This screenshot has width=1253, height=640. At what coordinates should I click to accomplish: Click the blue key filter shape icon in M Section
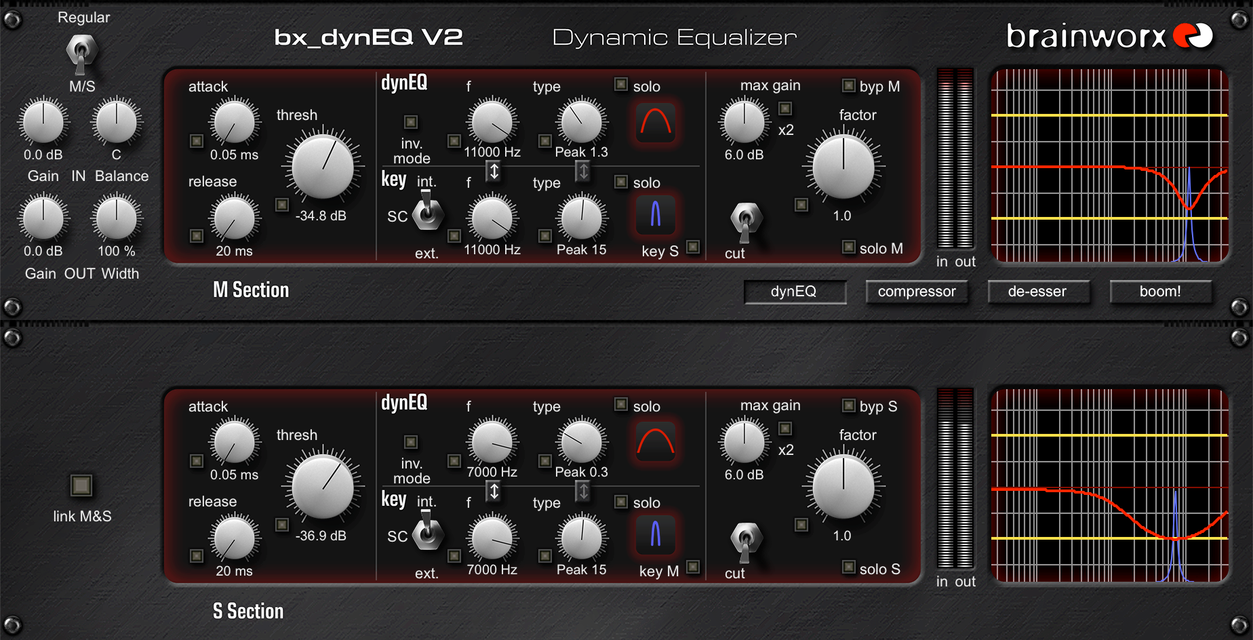655,214
